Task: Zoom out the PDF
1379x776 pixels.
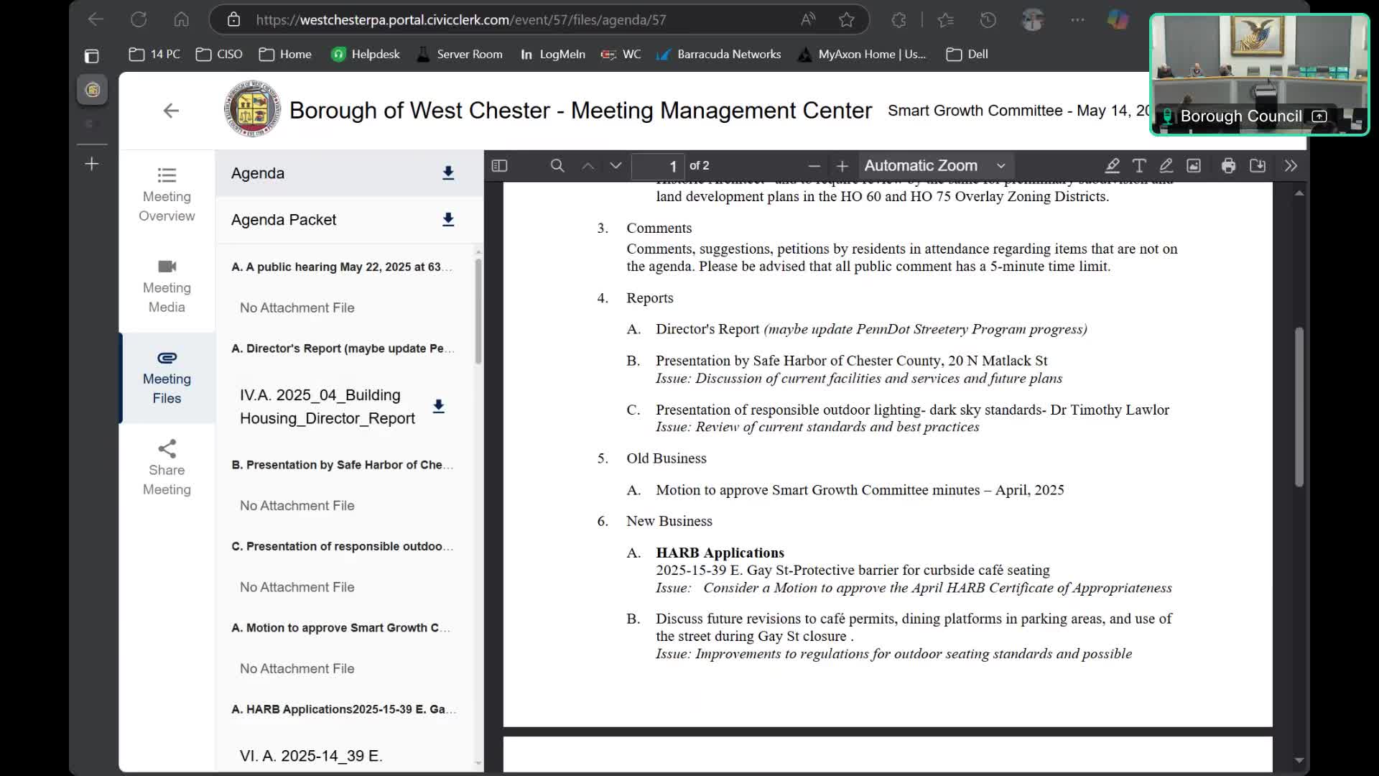Action: (x=814, y=166)
